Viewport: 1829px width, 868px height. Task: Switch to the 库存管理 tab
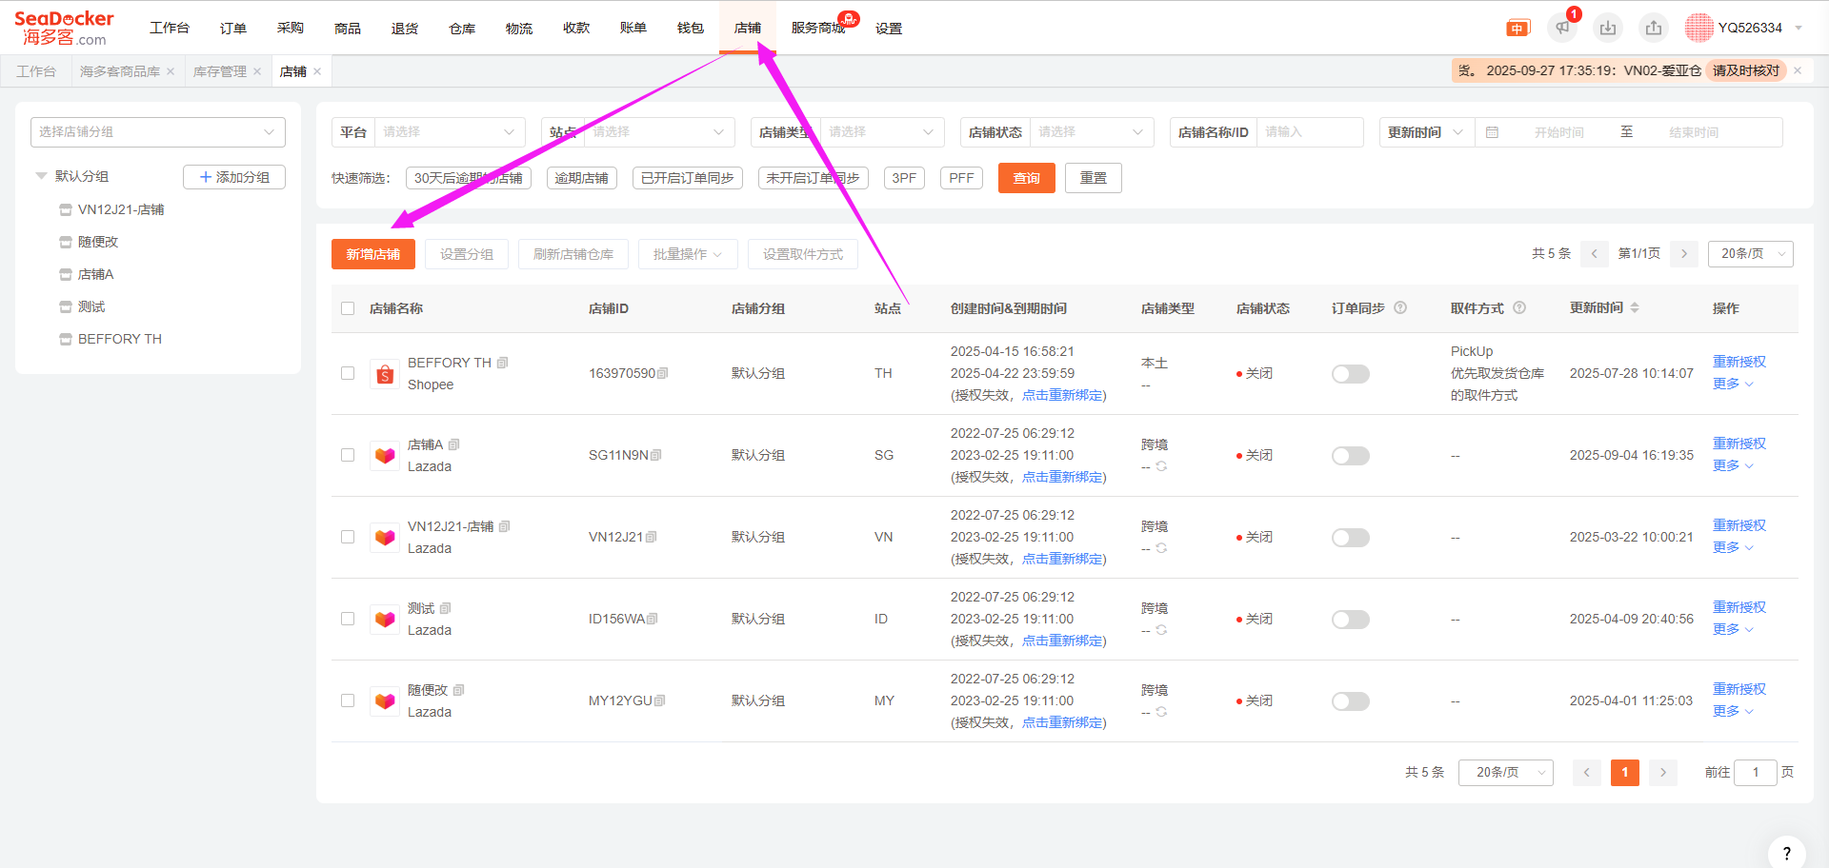(219, 71)
